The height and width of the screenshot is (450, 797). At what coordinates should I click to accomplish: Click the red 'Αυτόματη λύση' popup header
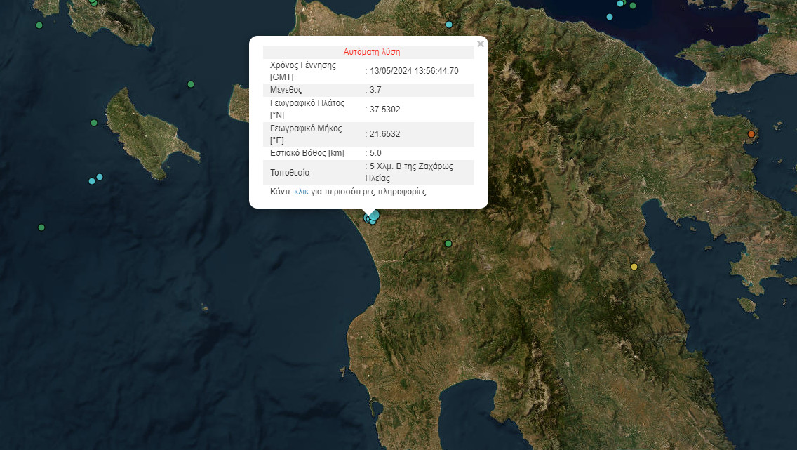pos(371,52)
